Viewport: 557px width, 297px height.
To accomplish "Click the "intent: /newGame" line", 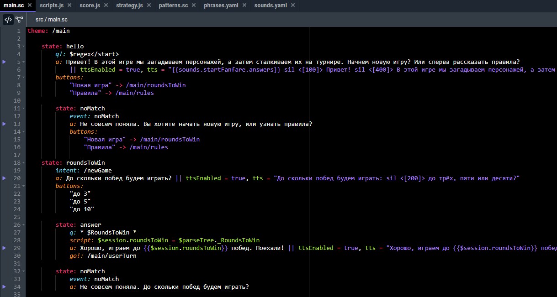I will (84, 171).
